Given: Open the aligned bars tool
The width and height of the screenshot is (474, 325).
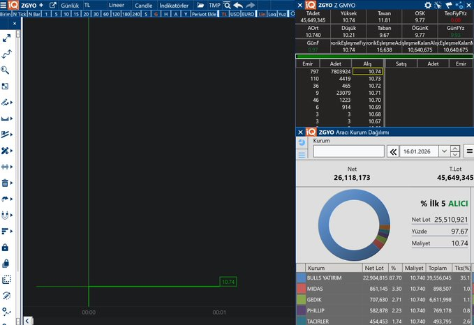Looking at the screenshot, I should tap(5, 231).
